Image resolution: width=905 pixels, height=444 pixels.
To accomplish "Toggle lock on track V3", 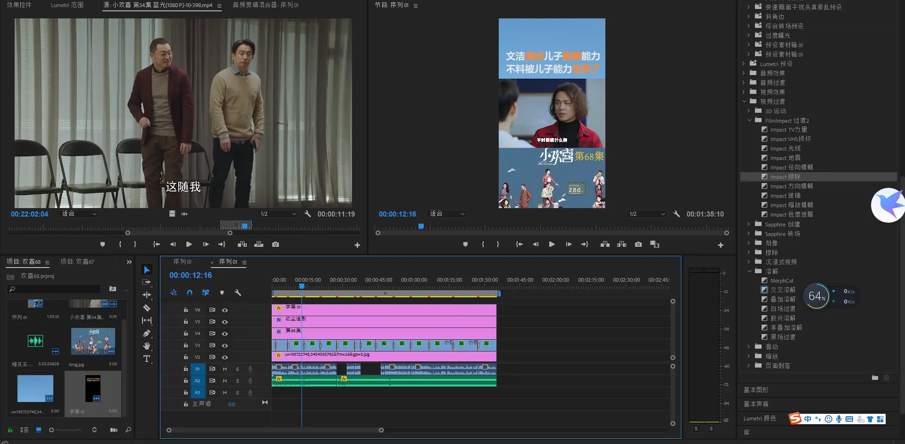I will (185, 345).
